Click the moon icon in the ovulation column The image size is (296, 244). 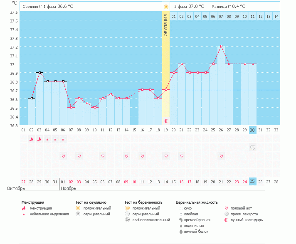(166, 121)
